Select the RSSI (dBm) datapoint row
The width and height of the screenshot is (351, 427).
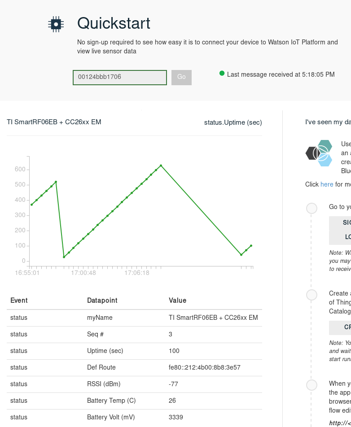[x=134, y=384]
